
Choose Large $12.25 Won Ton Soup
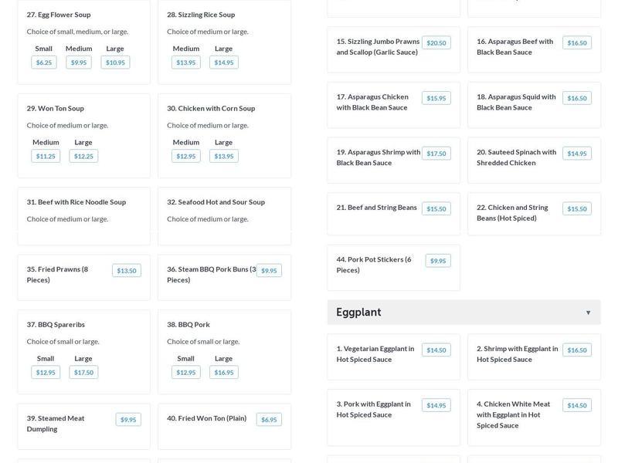83,156
